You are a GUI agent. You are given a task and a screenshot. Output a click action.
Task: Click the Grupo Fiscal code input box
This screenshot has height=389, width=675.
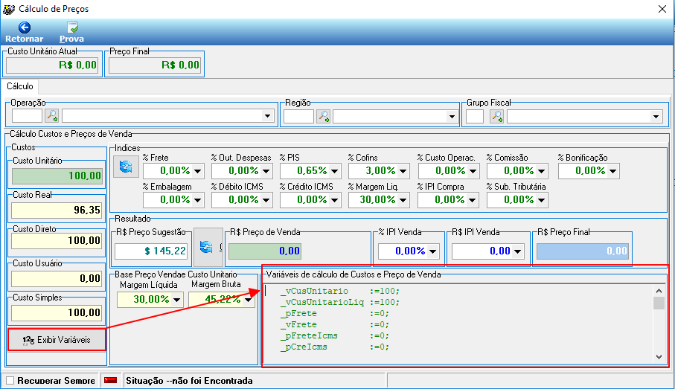(475, 116)
